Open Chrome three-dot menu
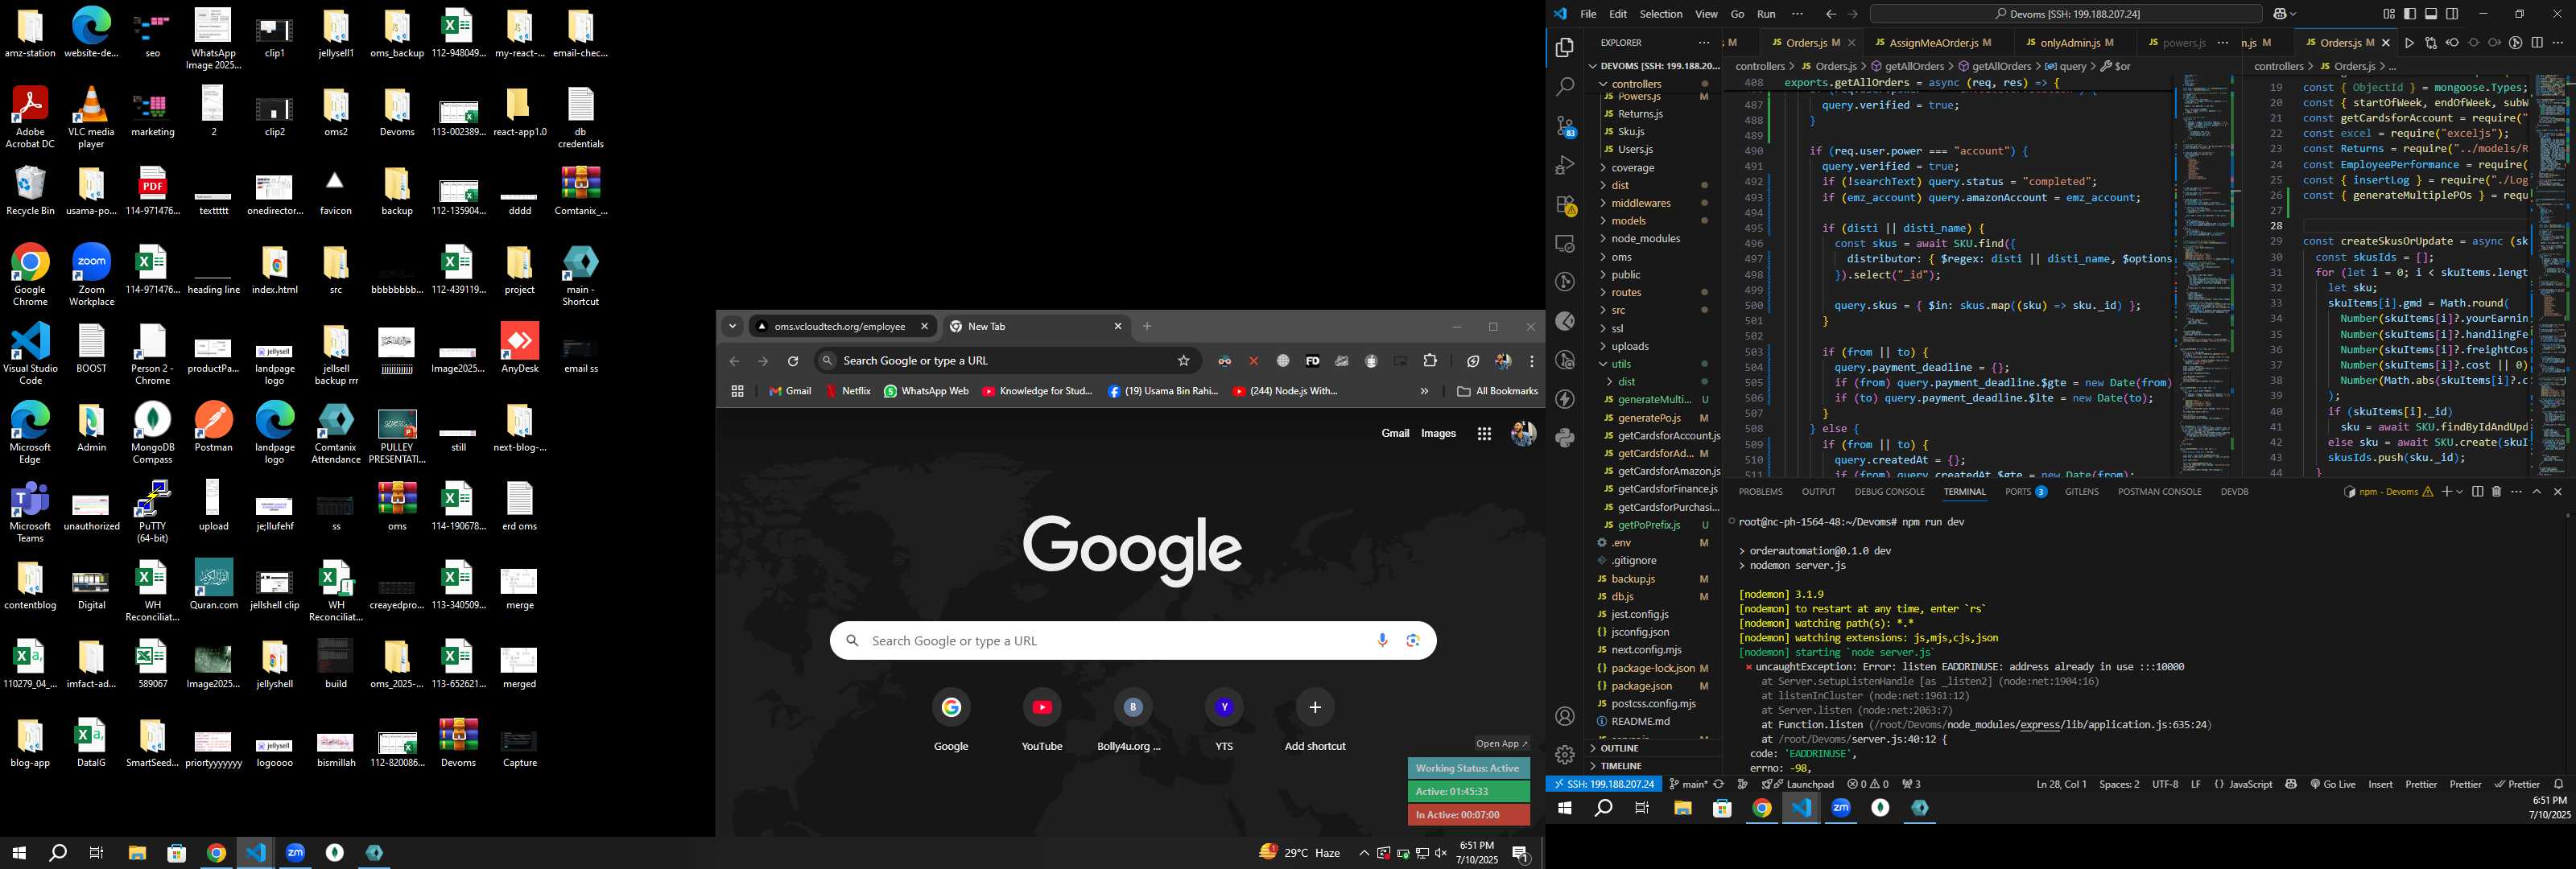The image size is (2576, 869). pyautogui.click(x=1531, y=361)
